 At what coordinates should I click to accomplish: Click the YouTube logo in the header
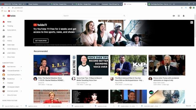[11, 16]
